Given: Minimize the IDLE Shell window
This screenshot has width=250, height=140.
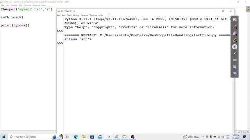Looking at the screenshot, I should [x=215, y=11].
